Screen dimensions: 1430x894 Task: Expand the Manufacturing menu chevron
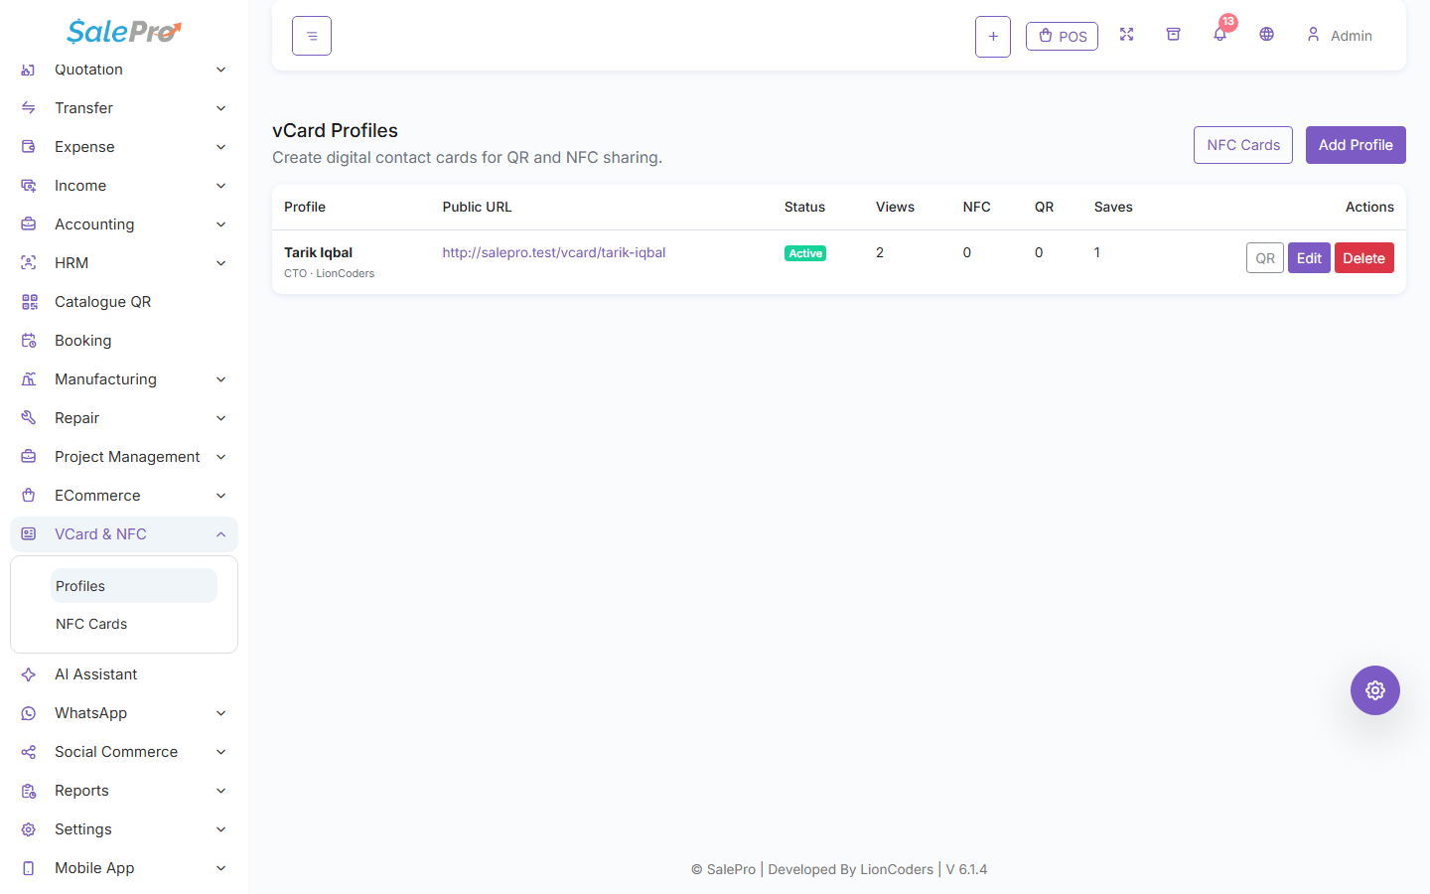tap(221, 379)
